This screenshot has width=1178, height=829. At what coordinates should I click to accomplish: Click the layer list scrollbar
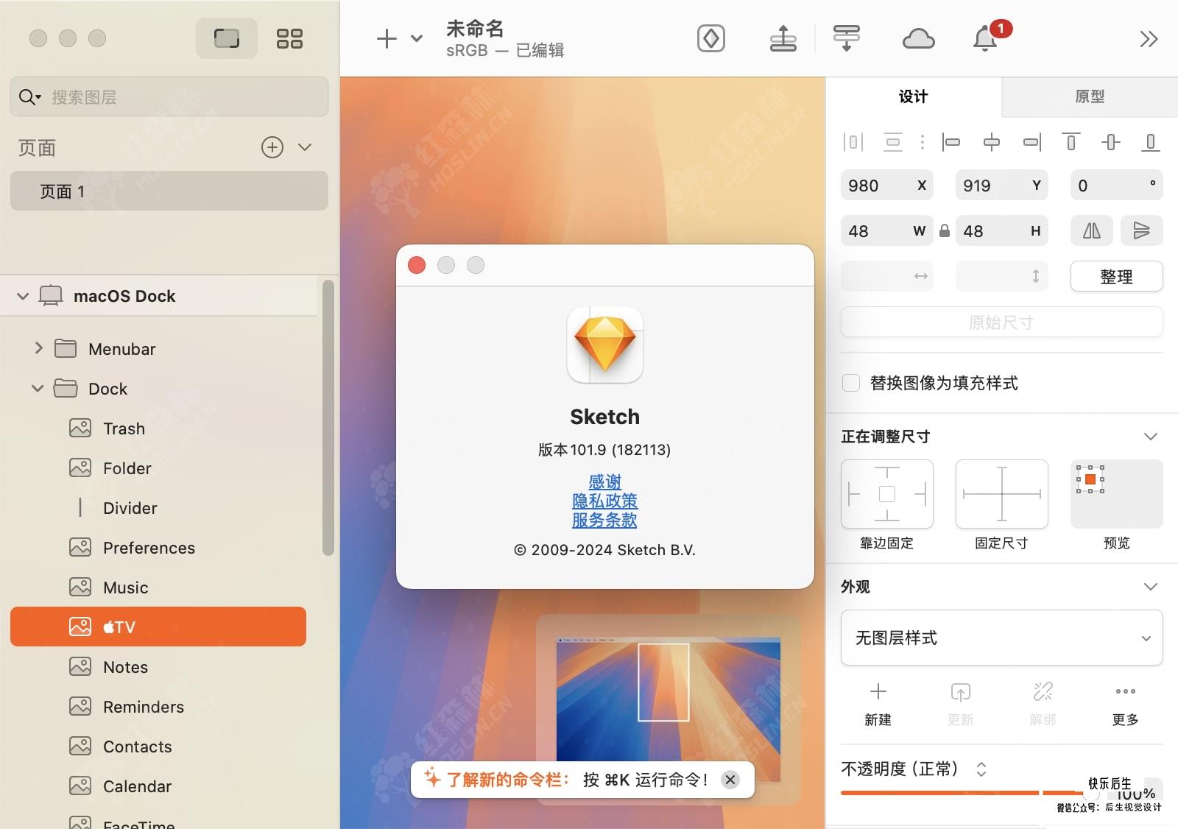[x=328, y=417]
